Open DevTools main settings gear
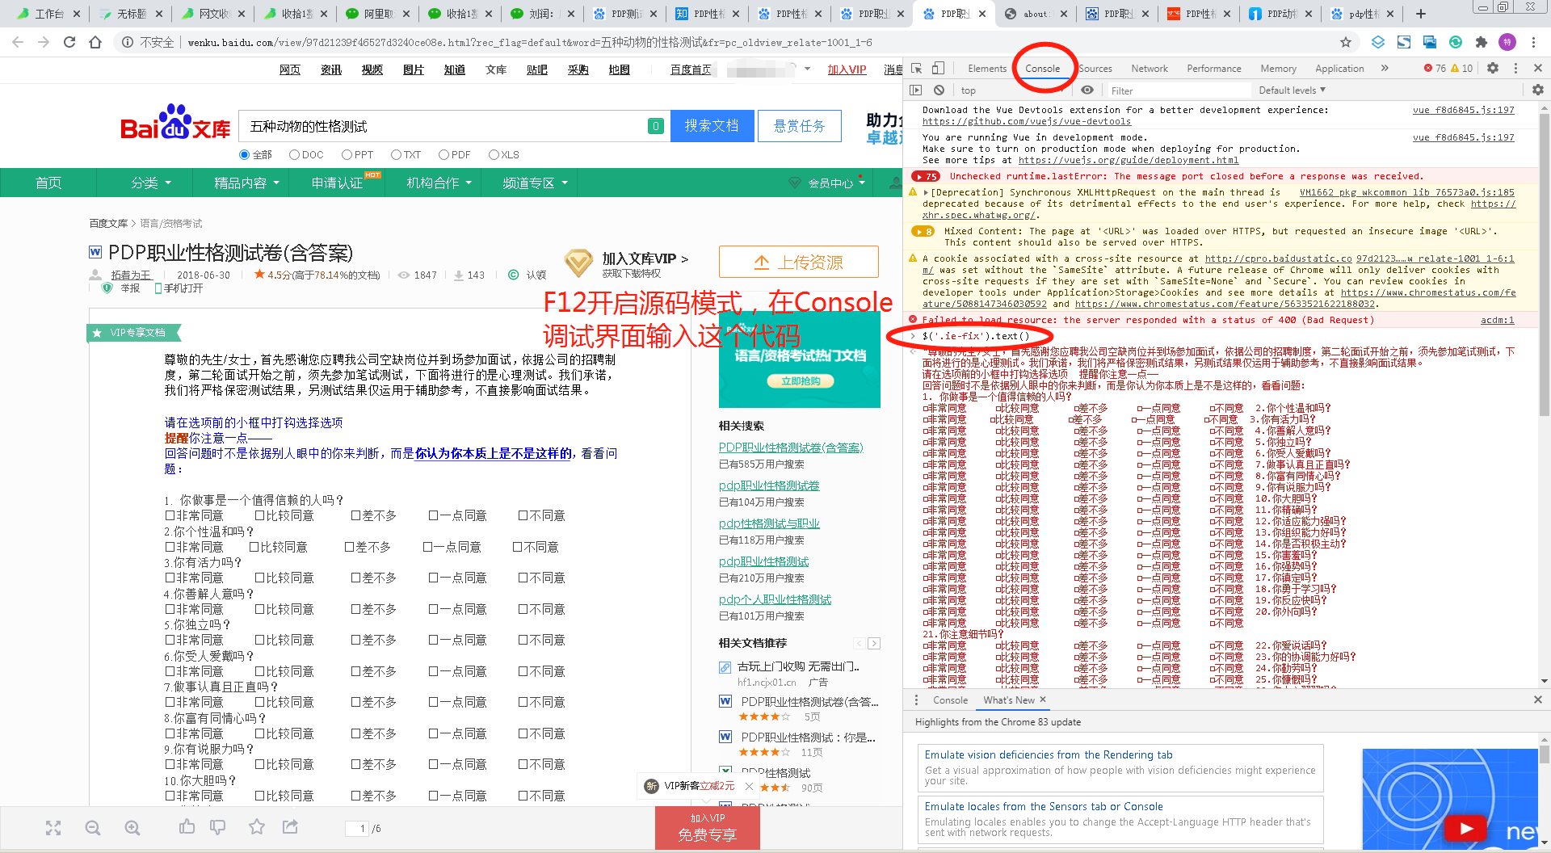Image resolution: width=1551 pixels, height=853 pixels. click(x=1493, y=69)
